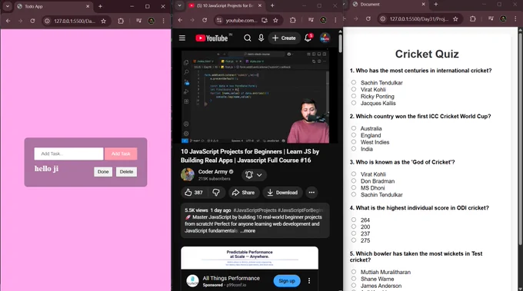Image resolution: width=523 pixels, height=291 pixels.
Task: Click the Cricket Quiz page scrollbar
Action: point(521,140)
